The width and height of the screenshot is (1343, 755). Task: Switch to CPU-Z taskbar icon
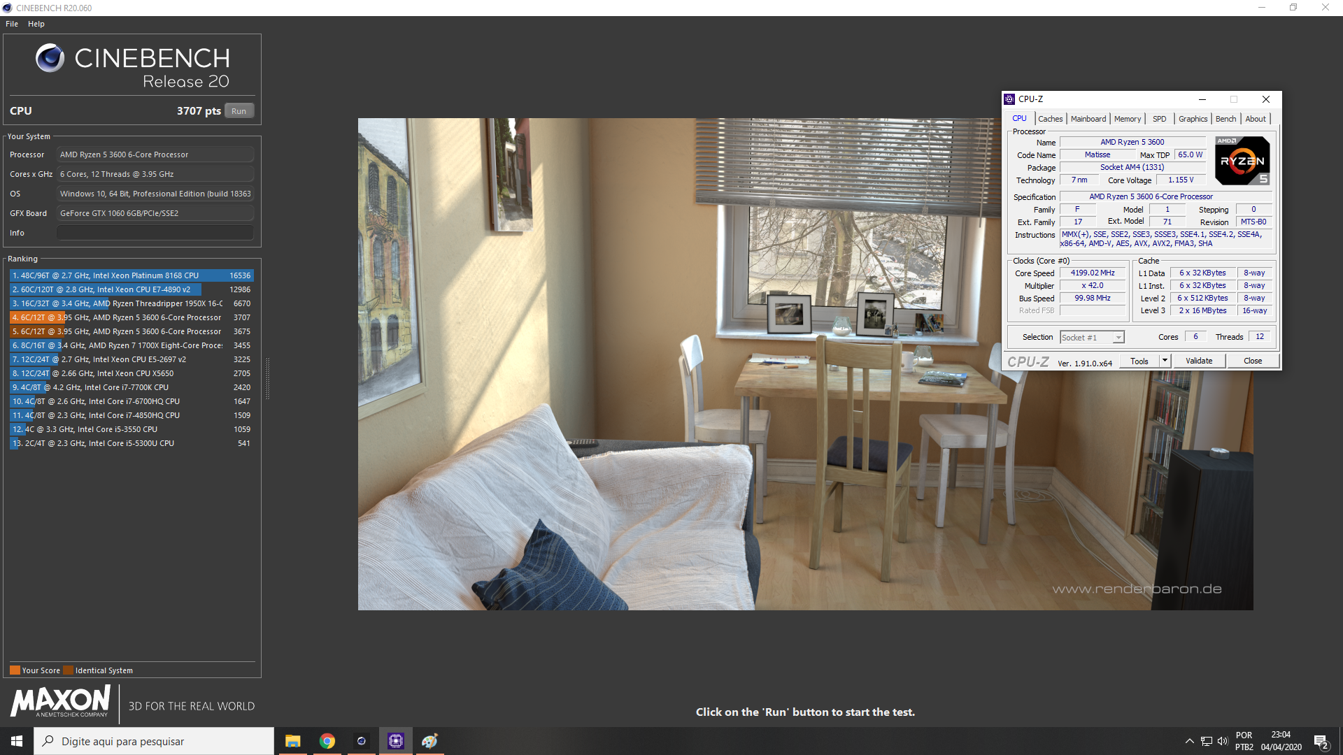point(396,741)
